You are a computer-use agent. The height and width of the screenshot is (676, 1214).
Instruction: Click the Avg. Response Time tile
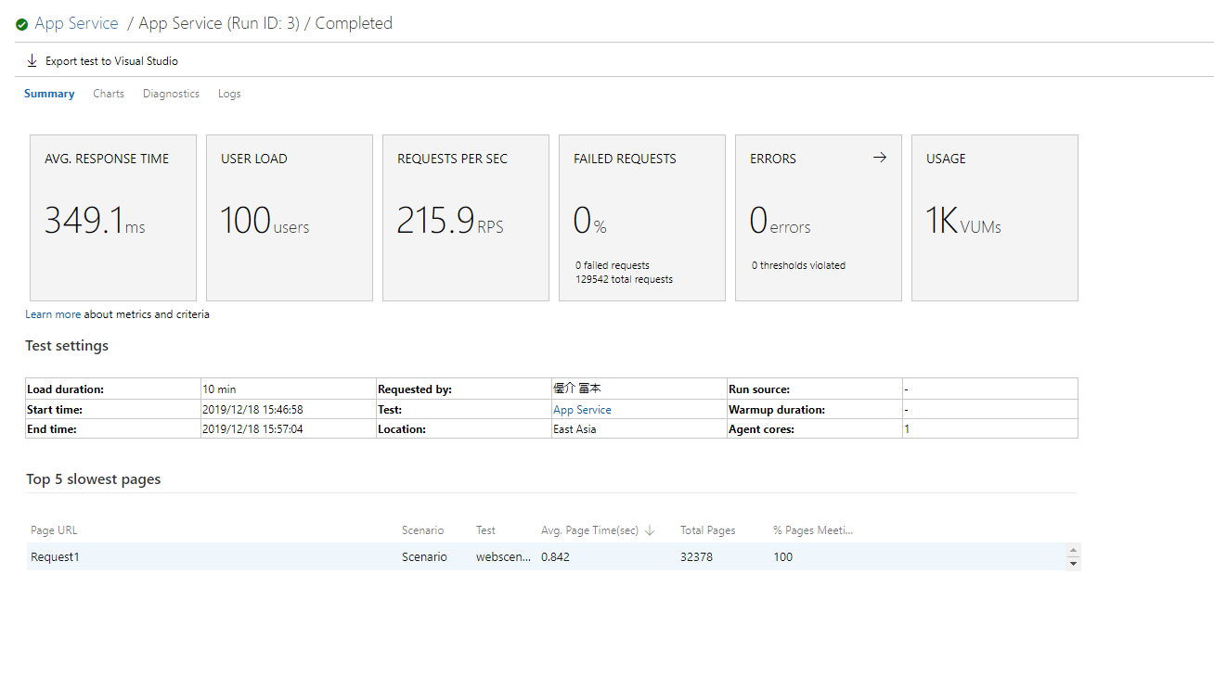[x=112, y=218]
